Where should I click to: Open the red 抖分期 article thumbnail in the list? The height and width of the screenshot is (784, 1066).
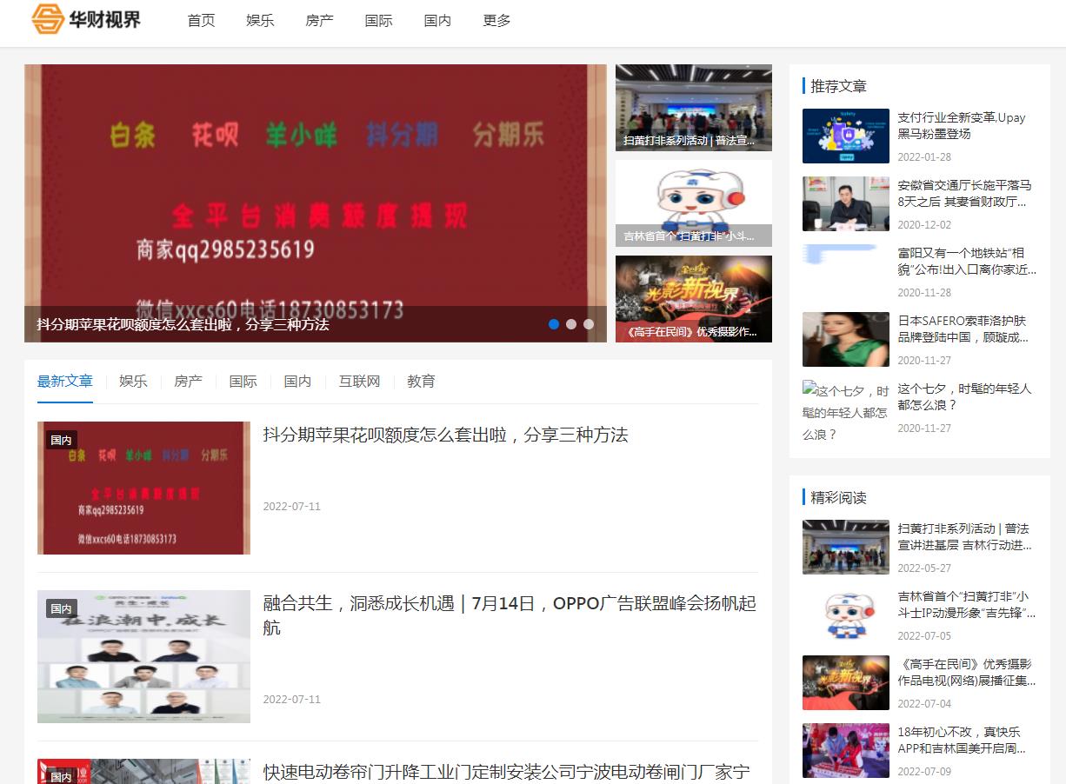[143, 488]
